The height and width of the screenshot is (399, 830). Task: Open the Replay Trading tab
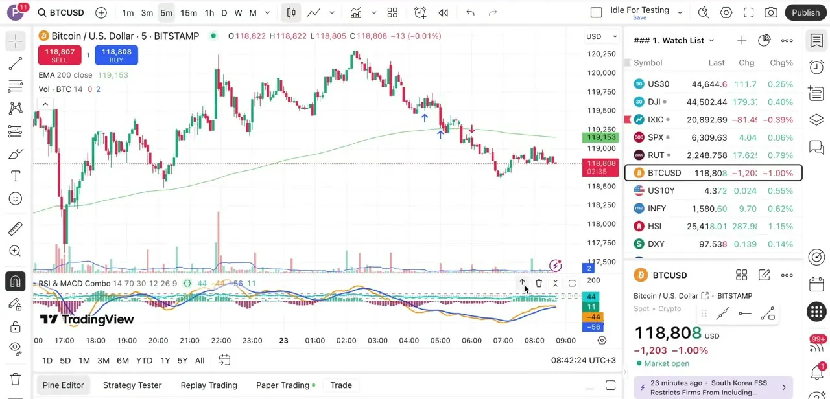(x=209, y=385)
